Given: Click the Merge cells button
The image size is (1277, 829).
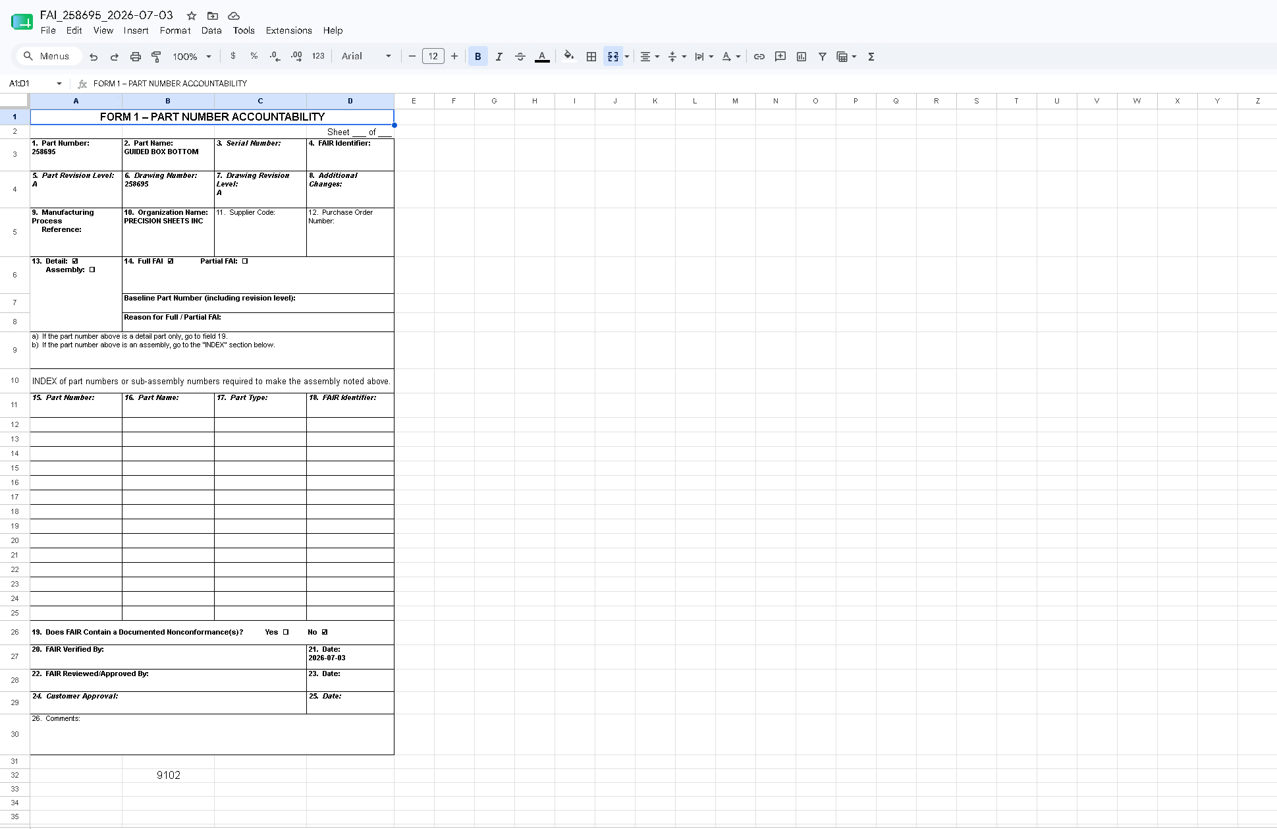Looking at the screenshot, I should [613, 57].
